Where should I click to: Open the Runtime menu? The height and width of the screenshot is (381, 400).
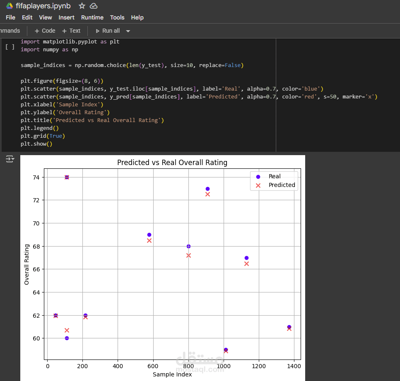pyautogui.click(x=92, y=17)
